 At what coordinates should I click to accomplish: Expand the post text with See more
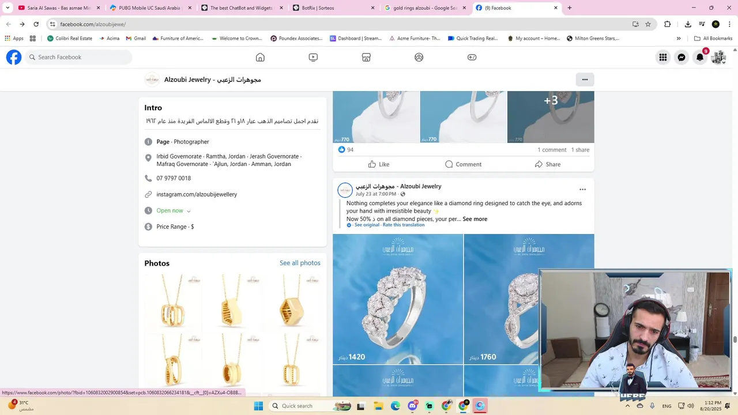[x=475, y=219]
